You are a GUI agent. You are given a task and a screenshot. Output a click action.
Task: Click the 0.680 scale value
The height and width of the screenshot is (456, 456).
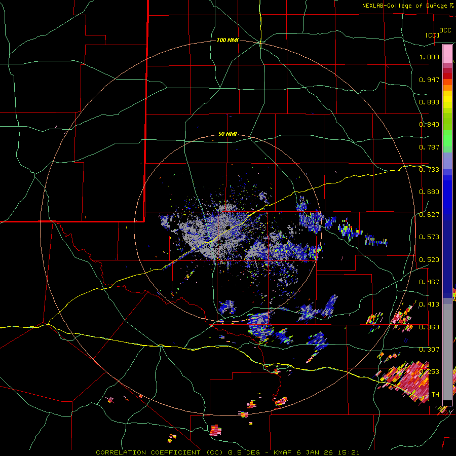click(429, 192)
